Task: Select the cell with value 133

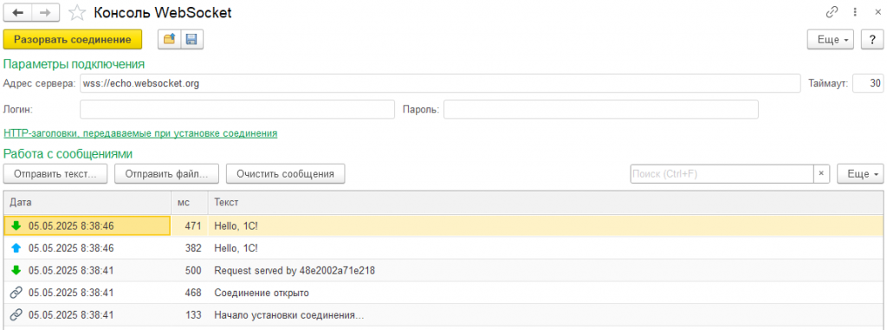Action: (190, 314)
